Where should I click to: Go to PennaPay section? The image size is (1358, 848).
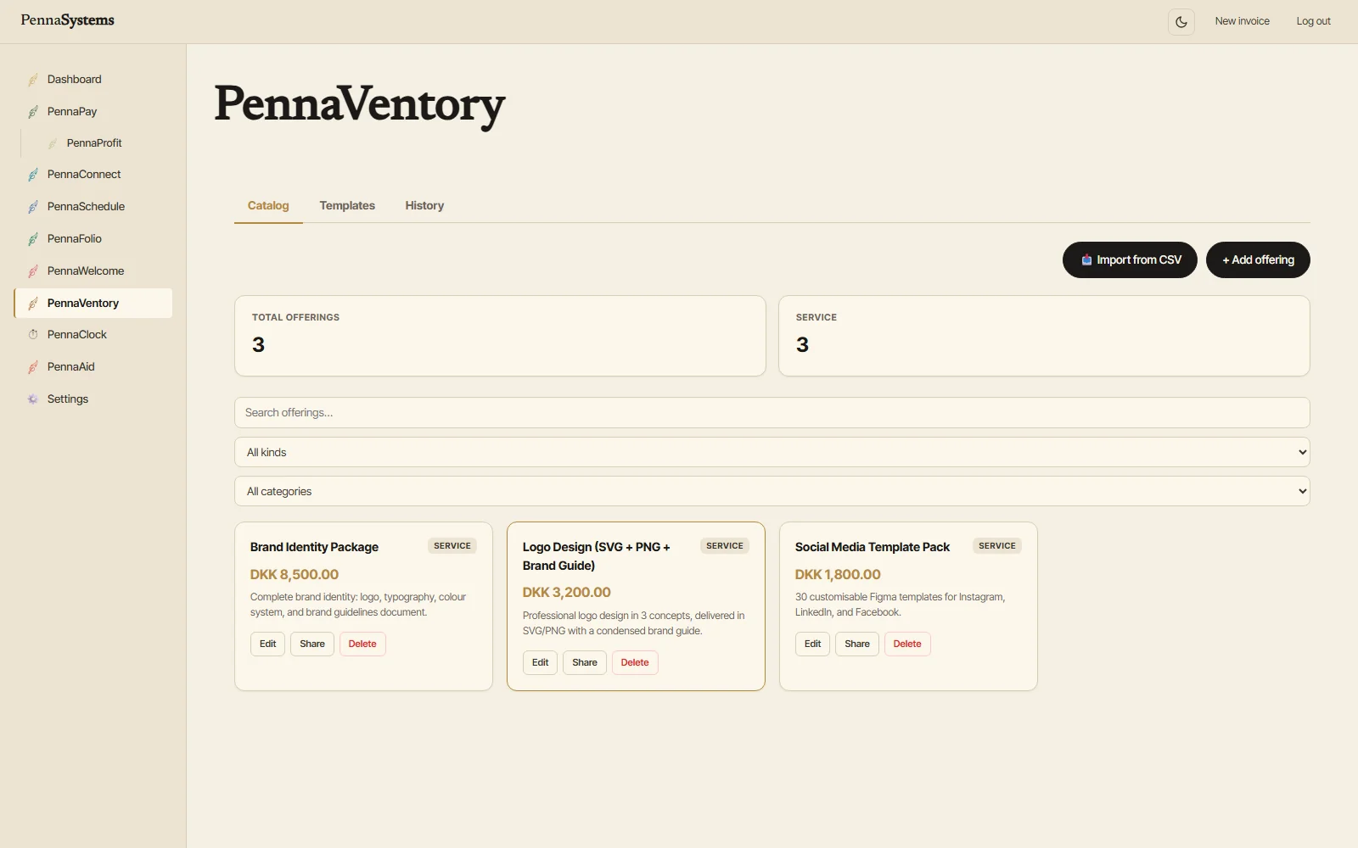click(x=93, y=112)
